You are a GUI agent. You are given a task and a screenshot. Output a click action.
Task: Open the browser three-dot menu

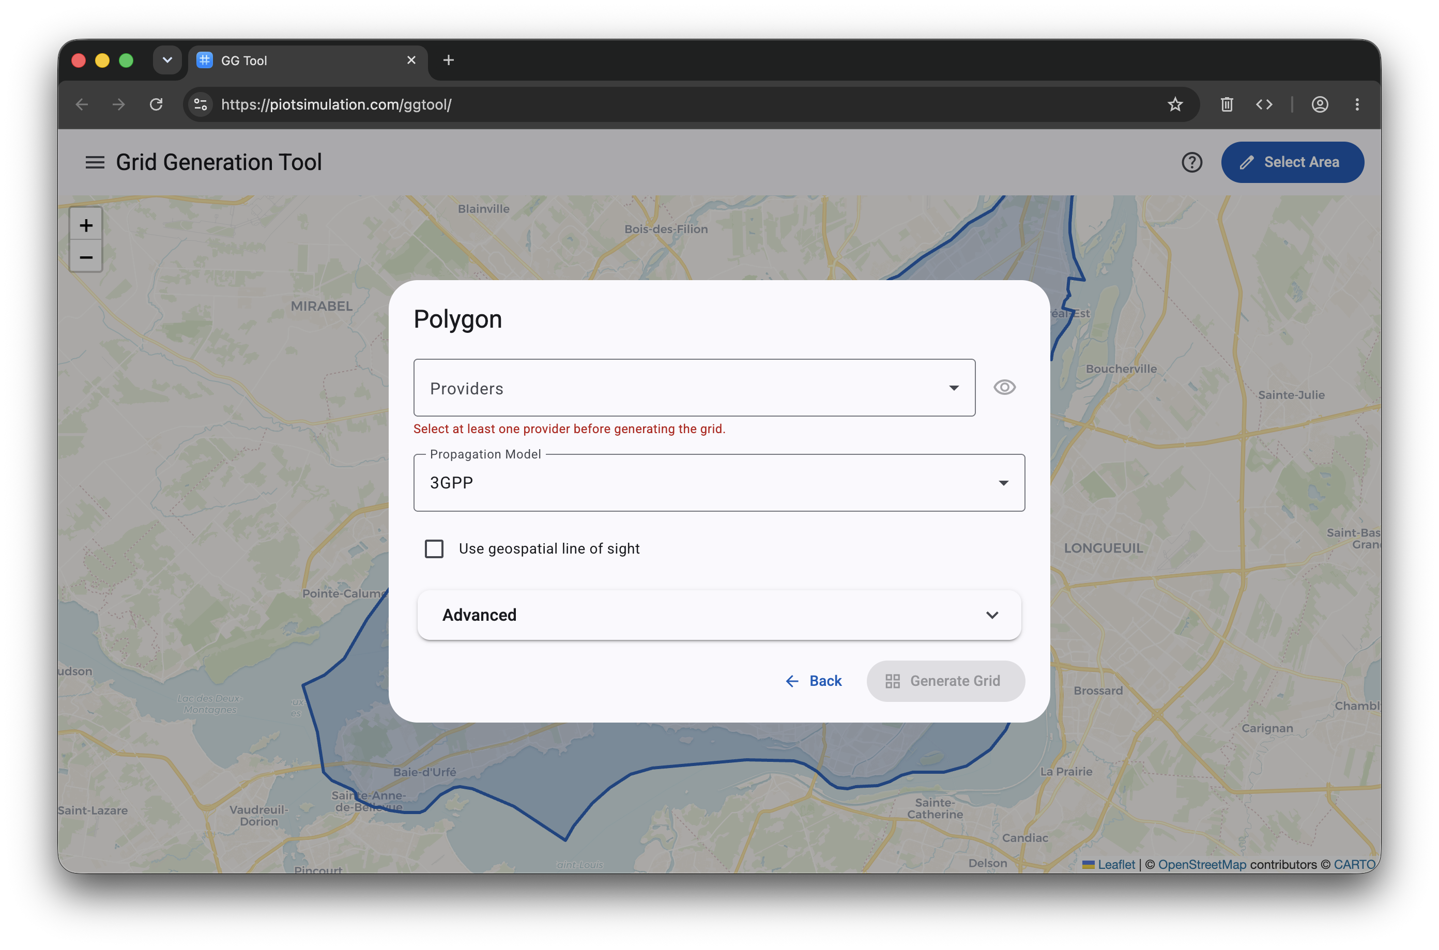point(1357,104)
